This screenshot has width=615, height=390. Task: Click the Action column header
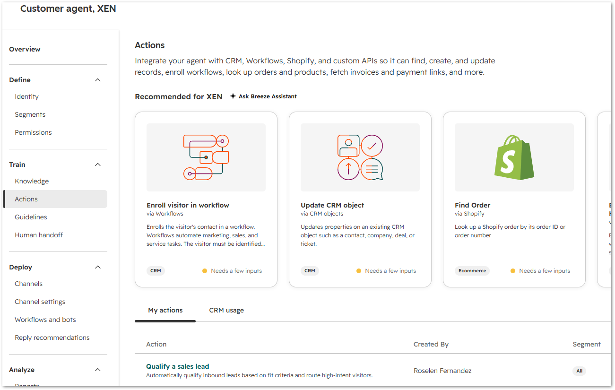156,344
